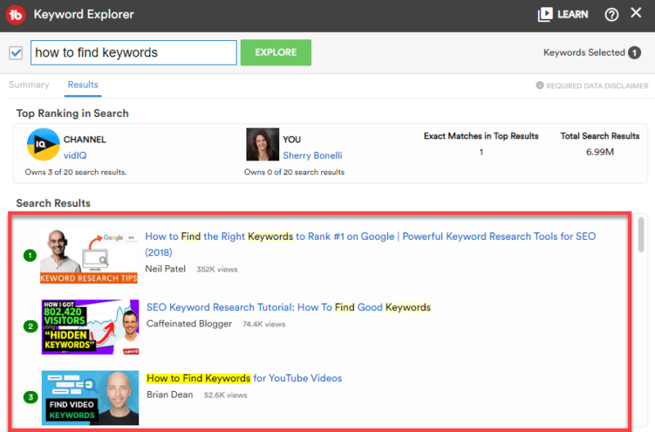
Task: Switch to the Summary tab
Action: pos(29,85)
